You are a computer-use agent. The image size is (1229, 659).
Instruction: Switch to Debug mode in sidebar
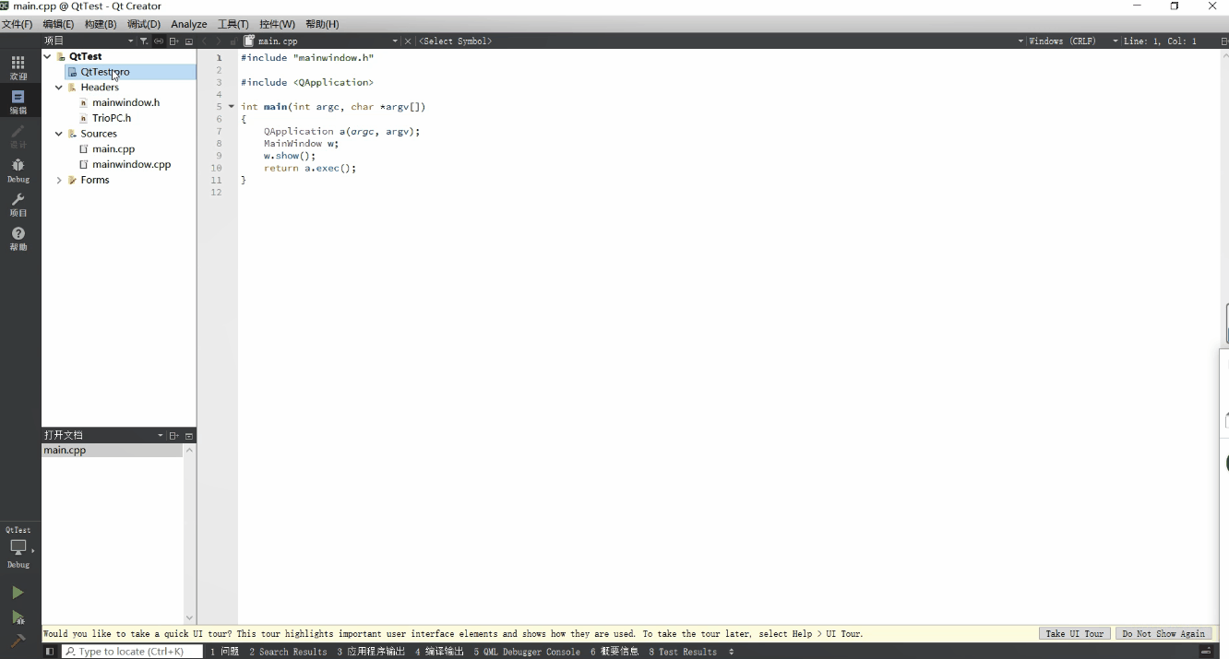pyautogui.click(x=18, y=171)
